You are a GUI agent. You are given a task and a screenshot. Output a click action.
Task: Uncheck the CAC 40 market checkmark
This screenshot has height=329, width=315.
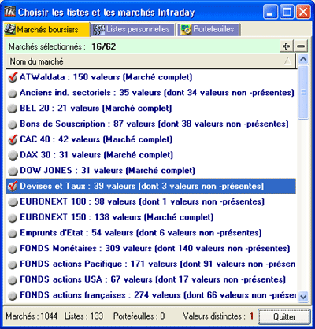13,139
